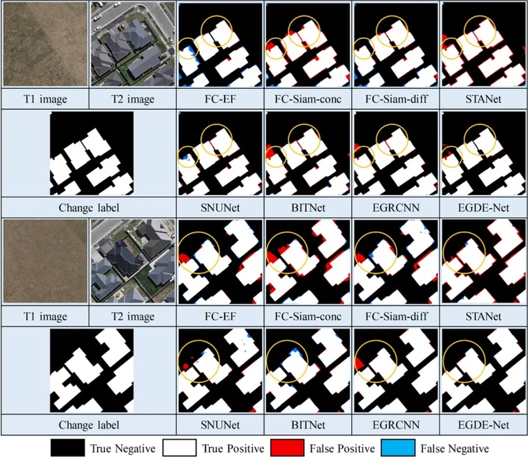Image resolution: width=528 pixels, height=457 pixels.
Task: Open the lower sample's change label mask
Action: tap(92, 371)
